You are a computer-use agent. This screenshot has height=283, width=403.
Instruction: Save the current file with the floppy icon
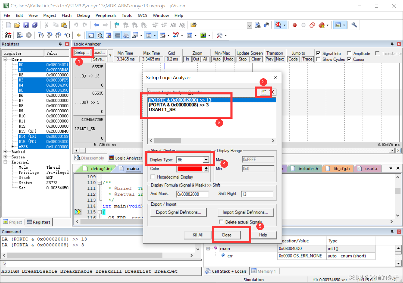26,25
